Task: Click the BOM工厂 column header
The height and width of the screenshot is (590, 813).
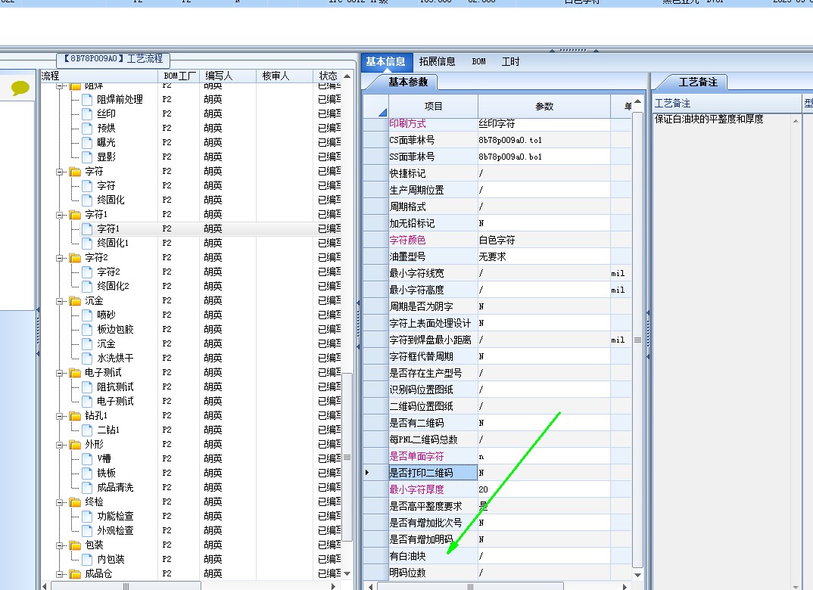Action: [179, 76]
